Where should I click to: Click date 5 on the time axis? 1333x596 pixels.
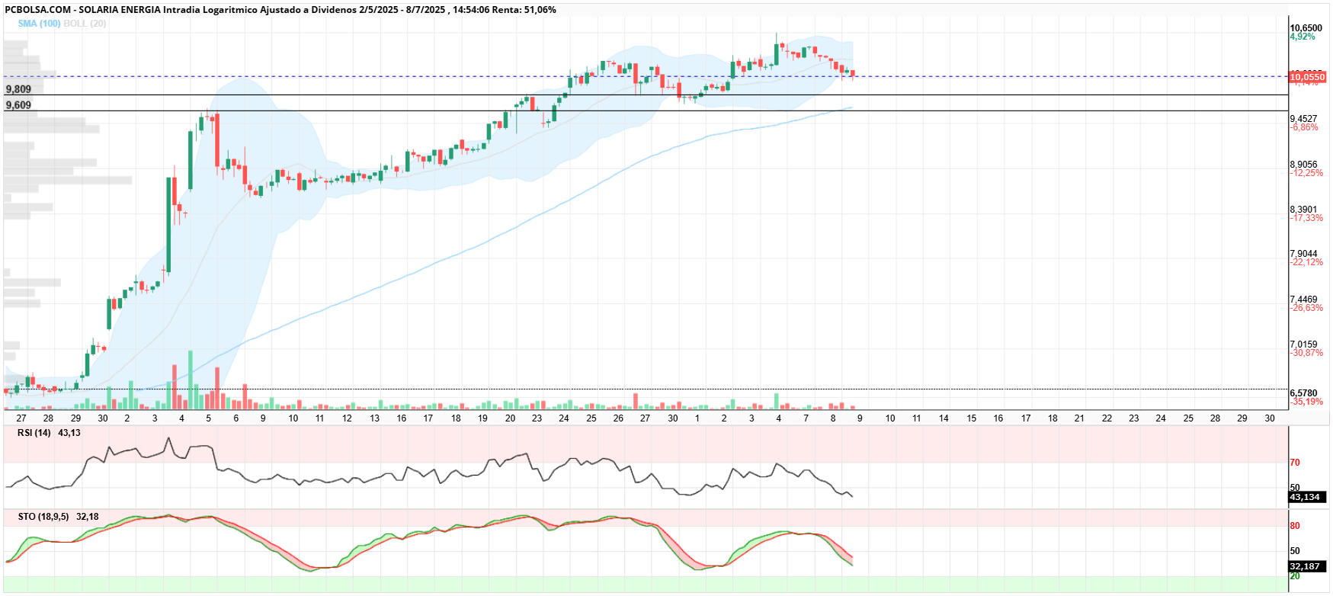click(209, 418)
